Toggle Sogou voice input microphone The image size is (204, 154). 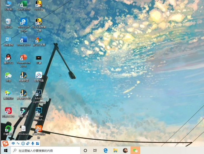pos(32,143)
